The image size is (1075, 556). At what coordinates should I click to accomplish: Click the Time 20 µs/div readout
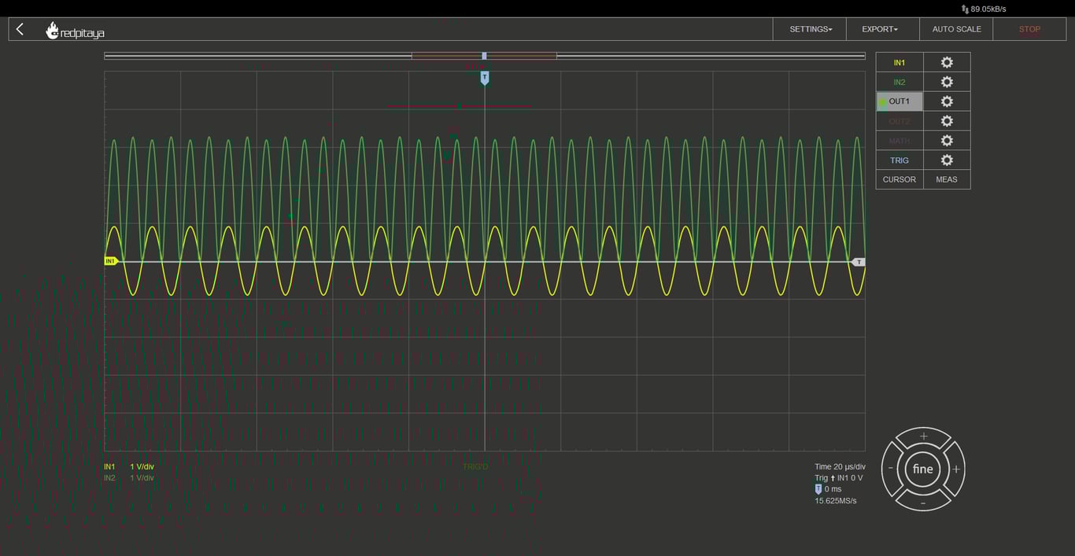coord(840,466)
